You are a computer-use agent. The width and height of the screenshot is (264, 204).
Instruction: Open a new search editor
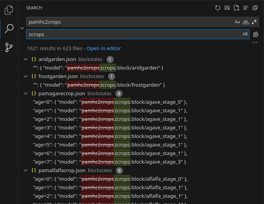(x=236, y=8)
